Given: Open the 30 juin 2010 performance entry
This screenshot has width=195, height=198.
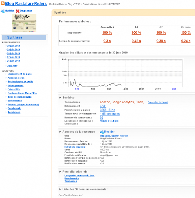Looking at the screenshot, I should (14, 46).
